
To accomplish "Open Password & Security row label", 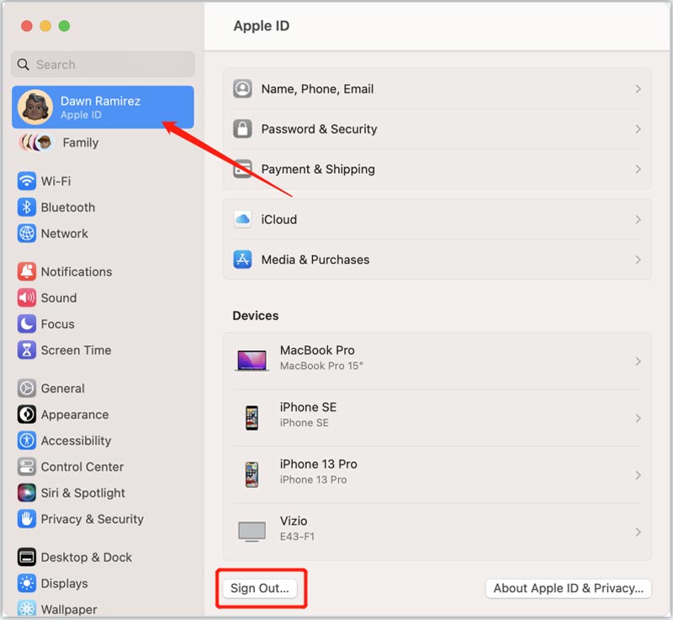I will [x=320, y=129].
